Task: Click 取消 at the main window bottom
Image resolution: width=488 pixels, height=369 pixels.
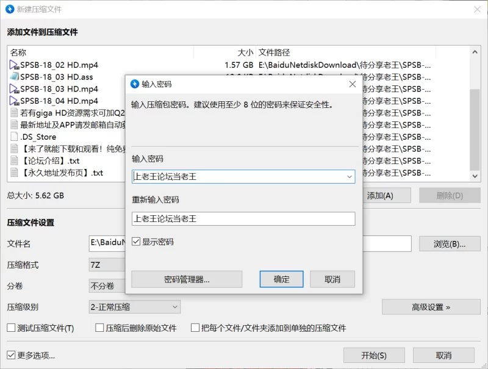Action: (444, 355)
